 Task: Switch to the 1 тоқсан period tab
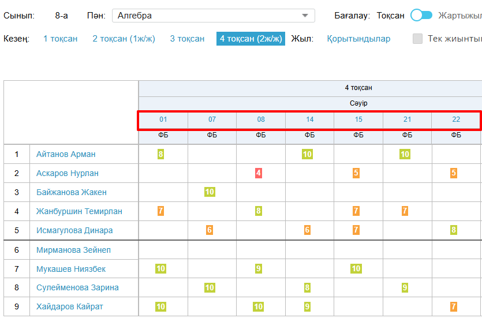coord(60,39)
